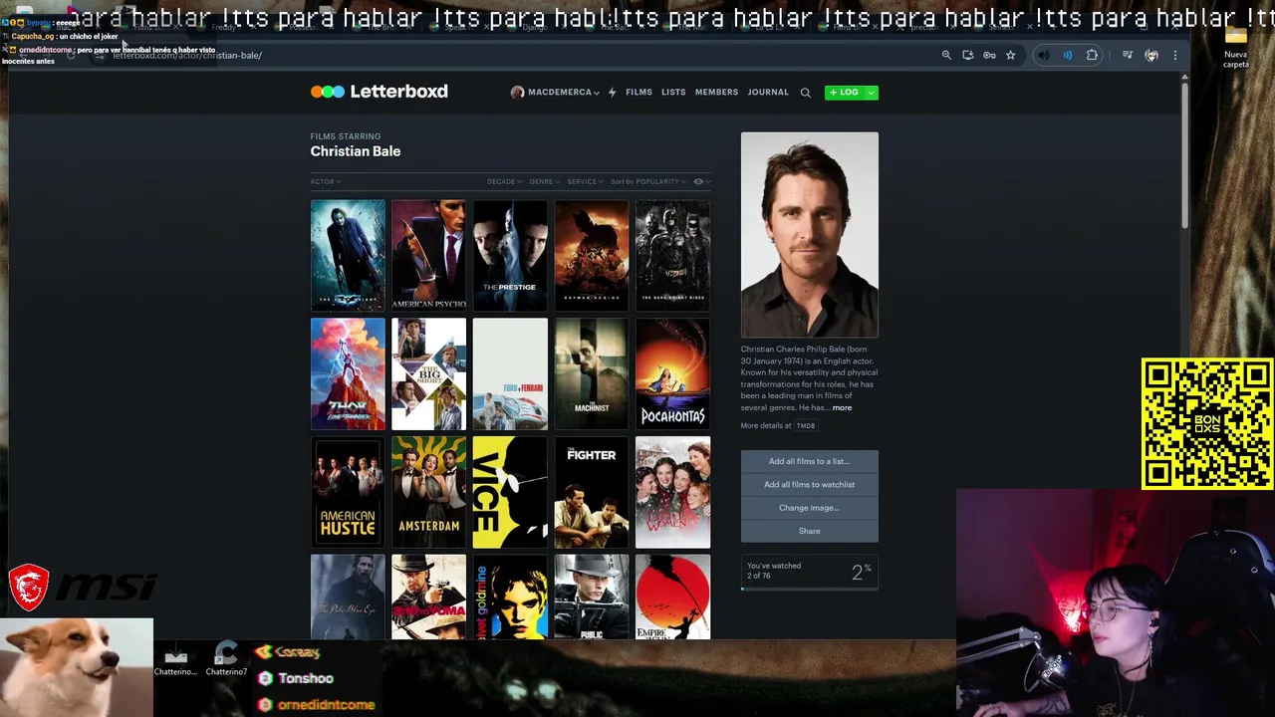Screen dimensions: 1275x717
Task: Click the browser zoom magnifier icon
Action: pyautogui.click(x=946, y=56)
